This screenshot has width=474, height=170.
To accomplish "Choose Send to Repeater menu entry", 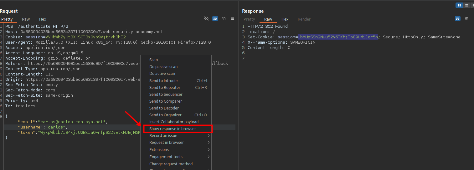I will tap(165, 88).
